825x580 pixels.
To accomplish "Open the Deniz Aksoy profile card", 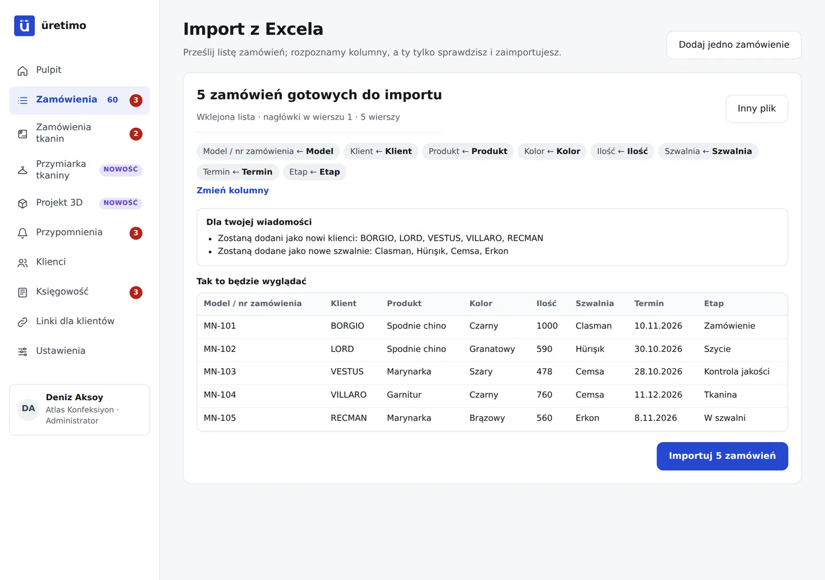I will click(x=80, y=410).
